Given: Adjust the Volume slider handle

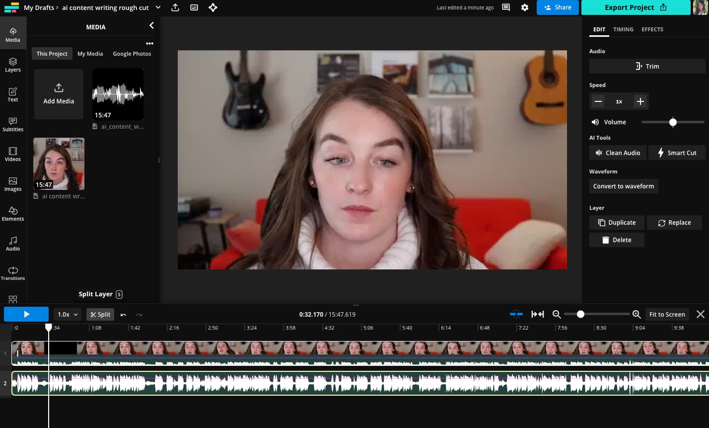Looking at the screenshot, I should click(673, 122).
